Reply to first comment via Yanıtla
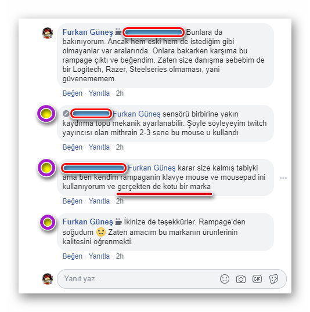Image resolution: width=310 pixels, height=312 pixels. click(x=99, y=93)
